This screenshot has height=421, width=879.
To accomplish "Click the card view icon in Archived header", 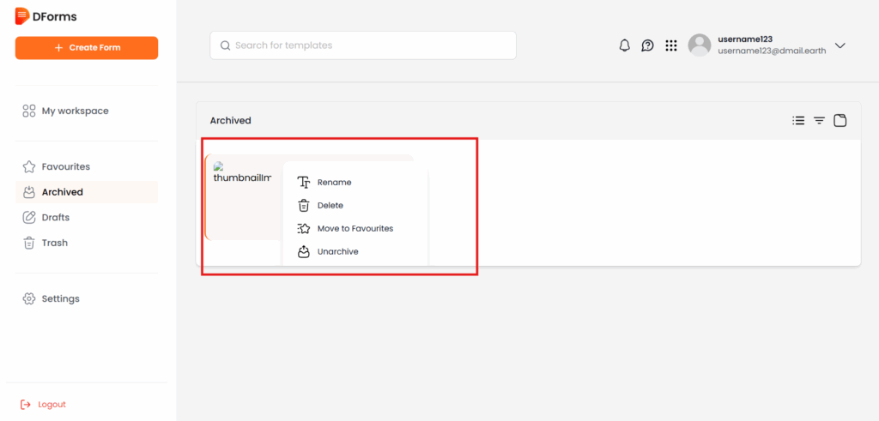I will (840, 121).
